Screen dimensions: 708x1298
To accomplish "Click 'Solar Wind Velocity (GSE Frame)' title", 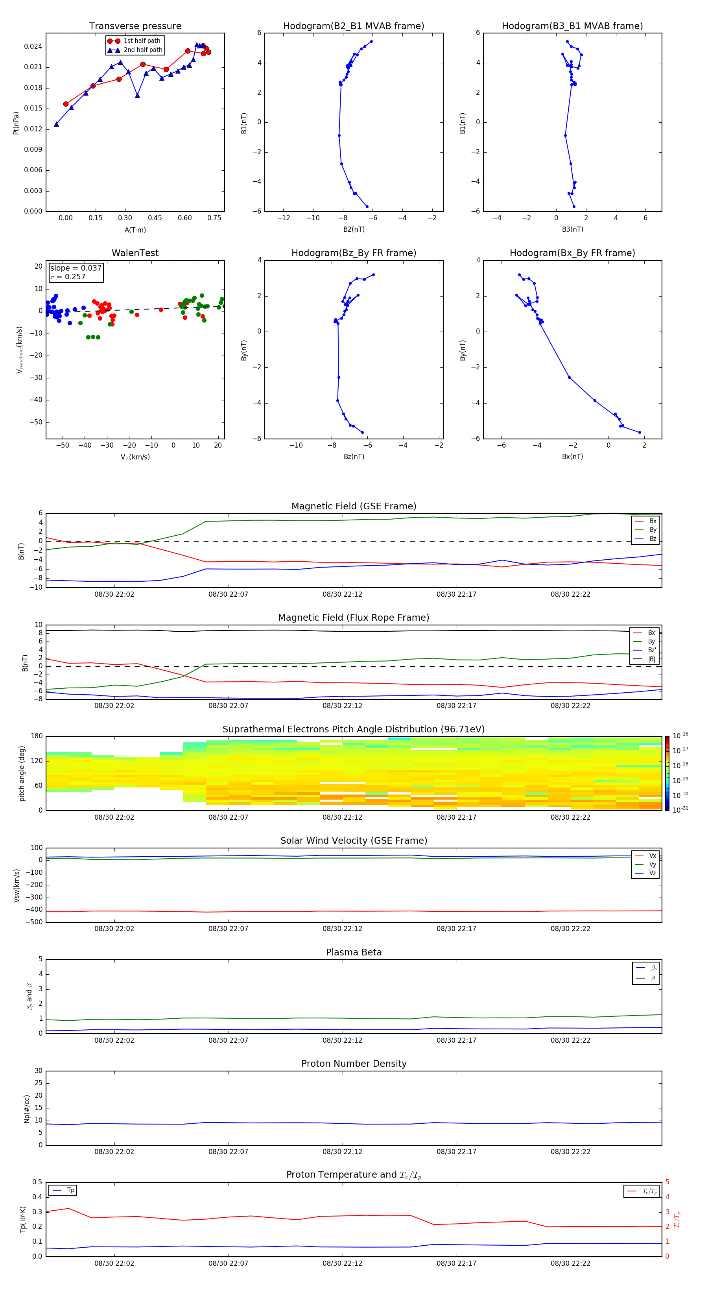I will (x=354, y=841).
